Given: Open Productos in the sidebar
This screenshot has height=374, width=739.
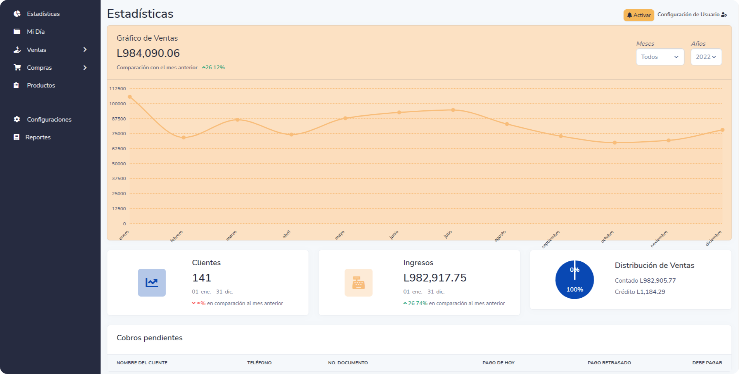Looking at the screenshot, I should pos(41,85).
